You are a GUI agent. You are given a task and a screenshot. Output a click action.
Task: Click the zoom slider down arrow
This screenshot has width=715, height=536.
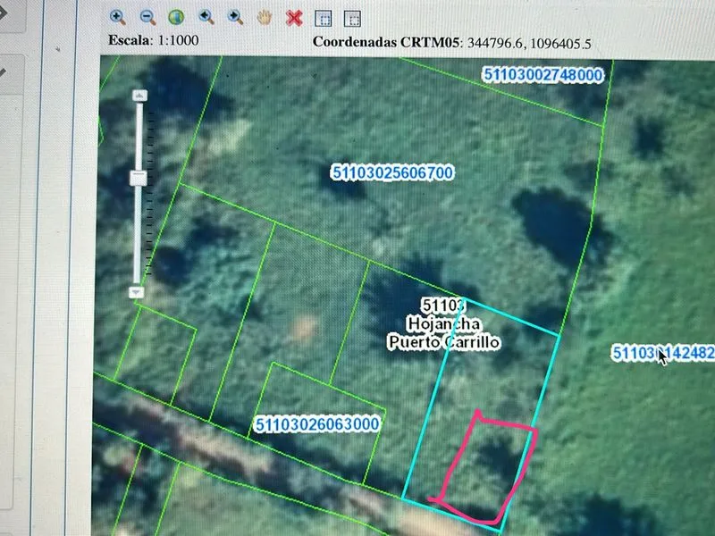137,292
